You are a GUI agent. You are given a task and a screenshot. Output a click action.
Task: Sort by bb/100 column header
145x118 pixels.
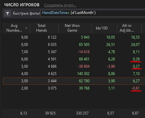pos(102,28)
